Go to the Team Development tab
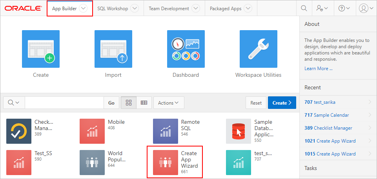Viewport: 377px width, 179px height. point(169,8)
